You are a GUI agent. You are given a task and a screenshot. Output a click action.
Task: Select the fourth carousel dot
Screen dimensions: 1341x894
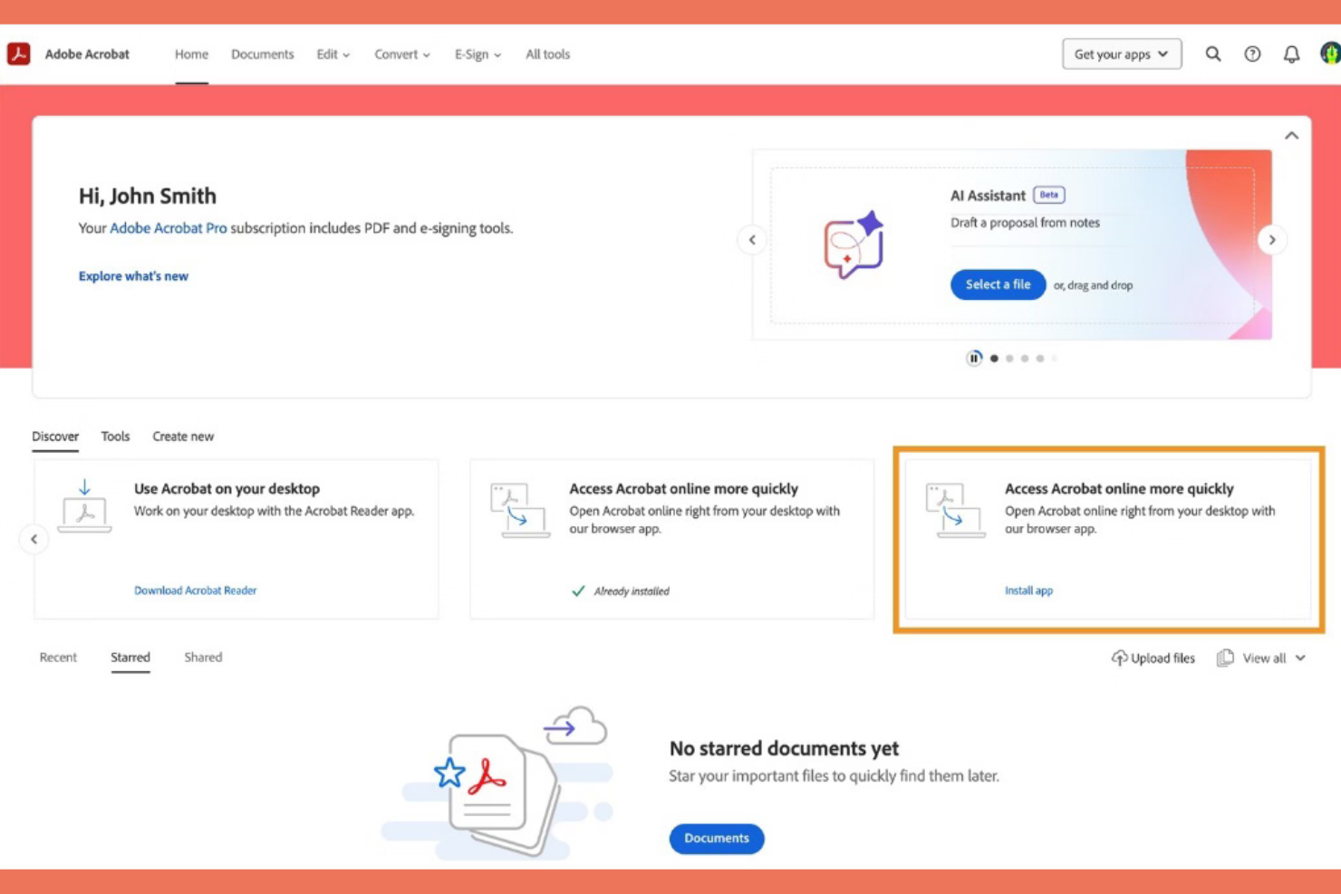[x=1040, y=359]
